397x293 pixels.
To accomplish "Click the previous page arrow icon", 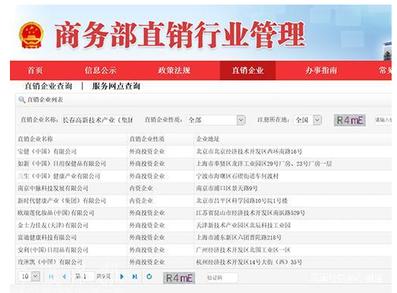I will (64, 276).
